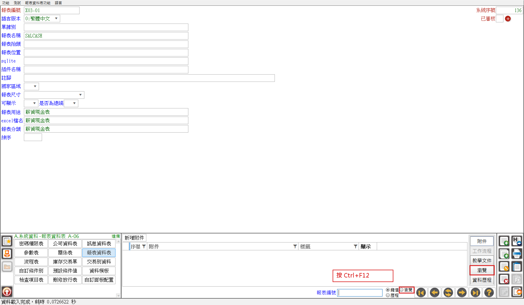Screen dimensions: 524x305
Task: Open the 可顯示 dropdown
Action: coord(34,103)
